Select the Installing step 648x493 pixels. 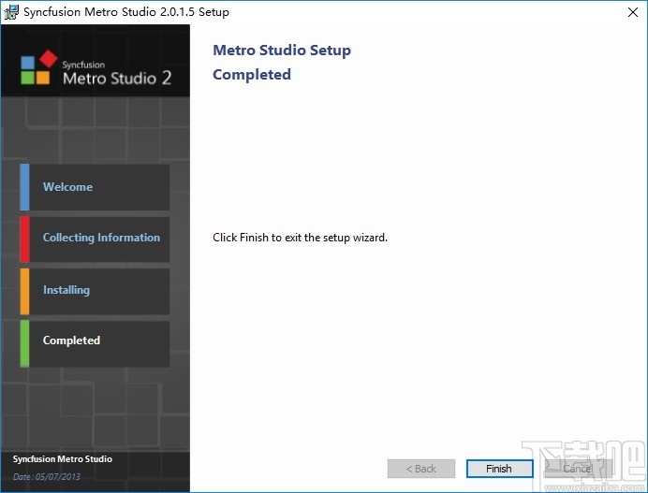click(95, 291)
